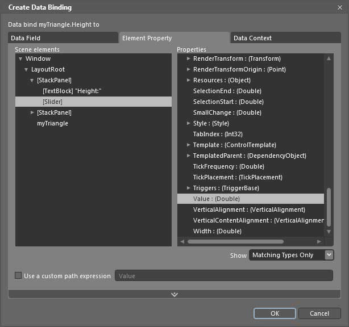Expand the Template property arrow
This screenshot has width=349, height=327.
(188, 145)
